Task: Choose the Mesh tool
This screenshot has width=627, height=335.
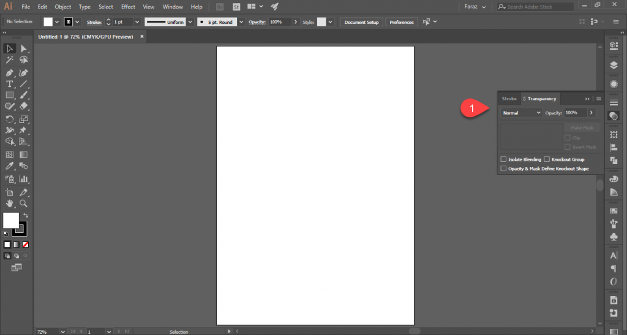Action: click(x=10, y=155)
